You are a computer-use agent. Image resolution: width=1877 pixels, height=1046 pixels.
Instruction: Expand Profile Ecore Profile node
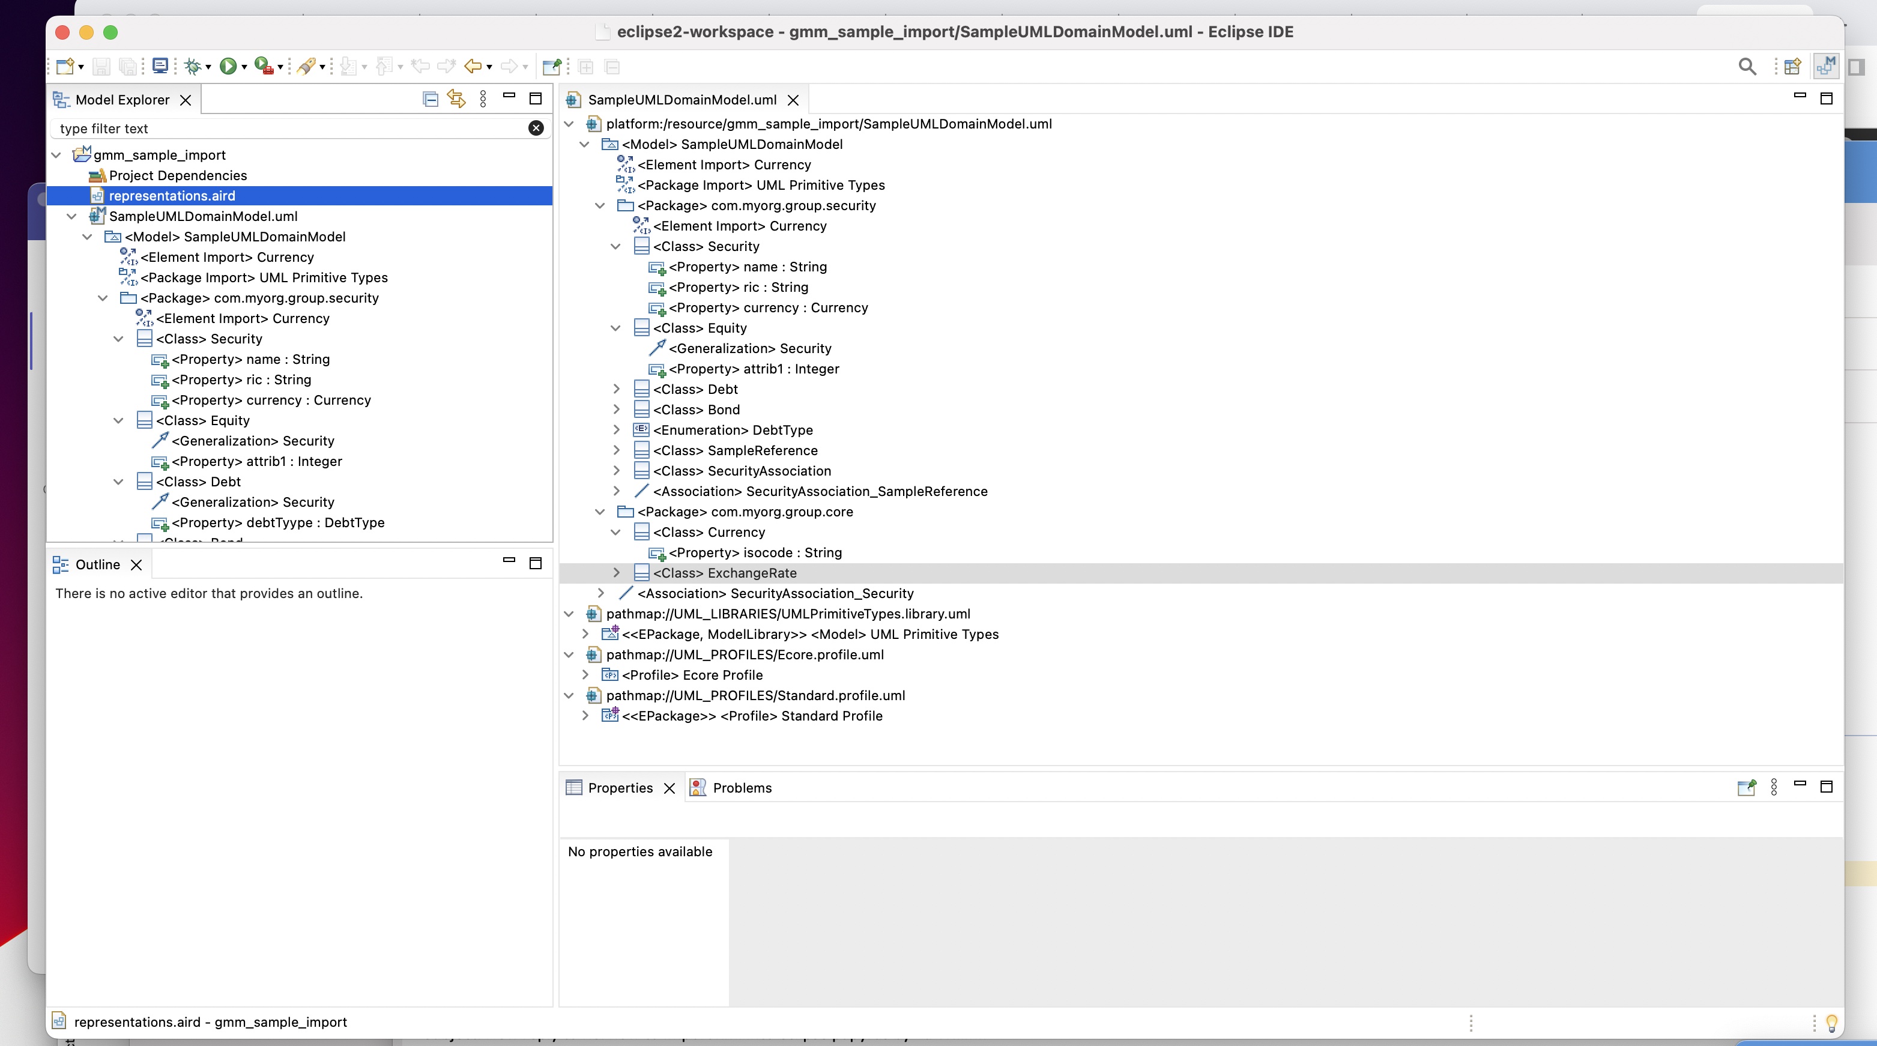click(x=584, y=674)
